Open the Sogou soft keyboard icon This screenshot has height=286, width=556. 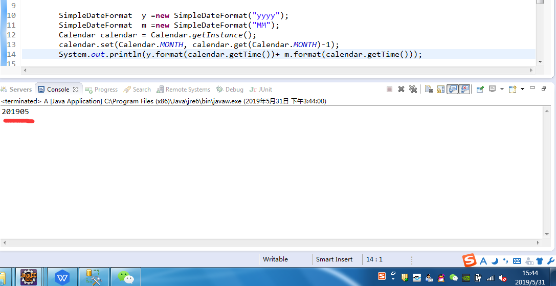[517, 261]
